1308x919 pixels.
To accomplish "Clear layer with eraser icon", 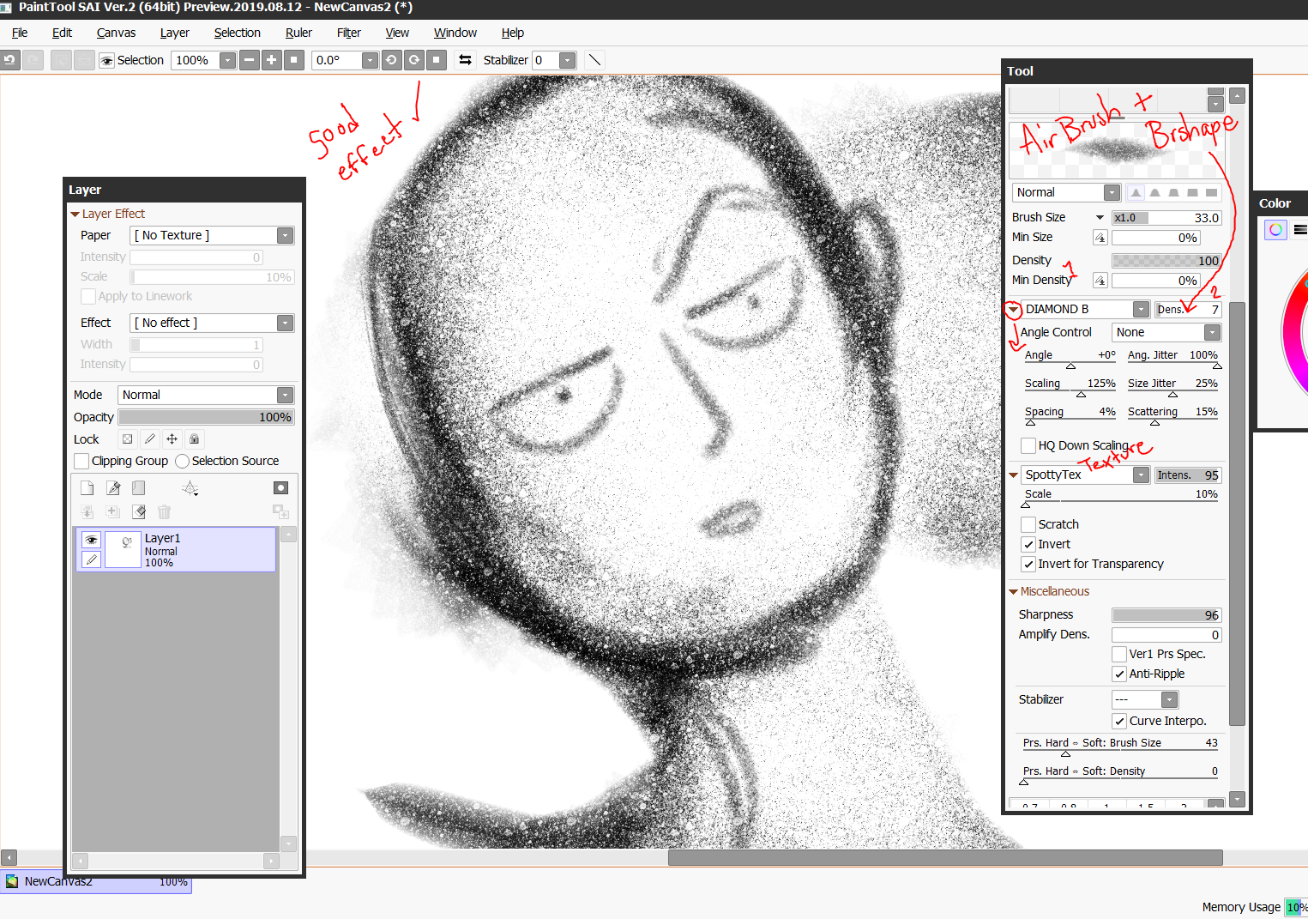I will click(x=139, y=511).
